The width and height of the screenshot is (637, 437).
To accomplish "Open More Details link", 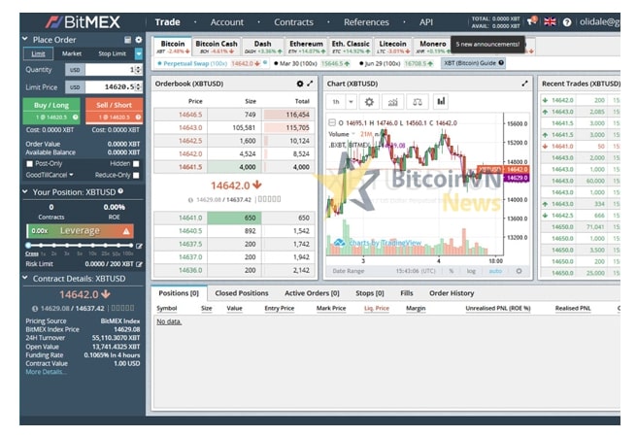I will coord(45,372).
